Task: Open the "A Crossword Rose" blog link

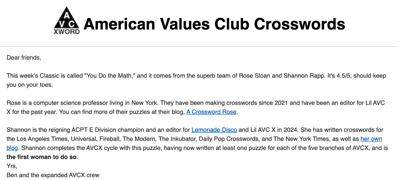Action: [211, 112]
